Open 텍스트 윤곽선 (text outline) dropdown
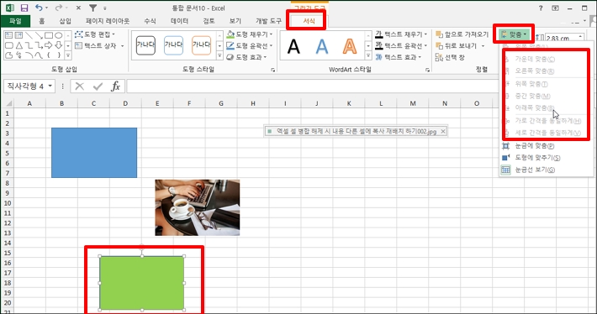Screen dimensions: 597x314 (x=401, y=45)
